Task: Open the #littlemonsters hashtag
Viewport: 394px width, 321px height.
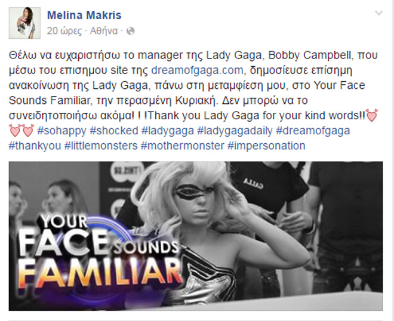Action: [101, 146]
